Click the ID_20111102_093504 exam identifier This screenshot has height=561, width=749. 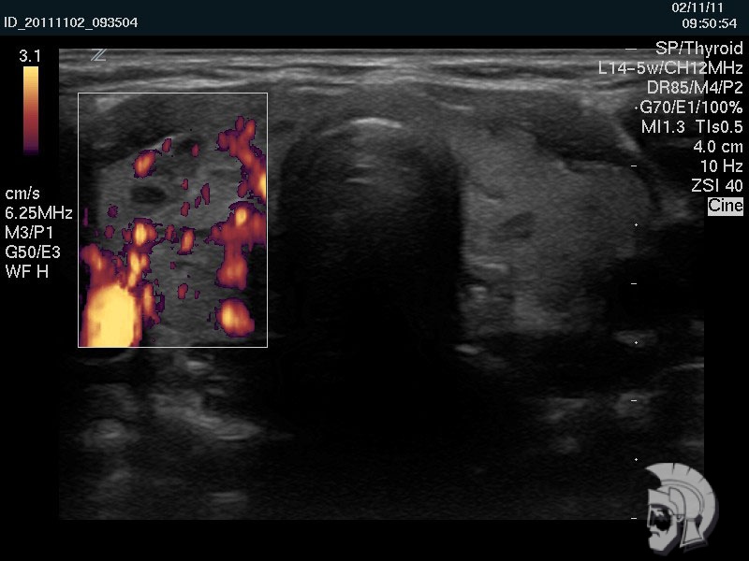coord(71,22)
